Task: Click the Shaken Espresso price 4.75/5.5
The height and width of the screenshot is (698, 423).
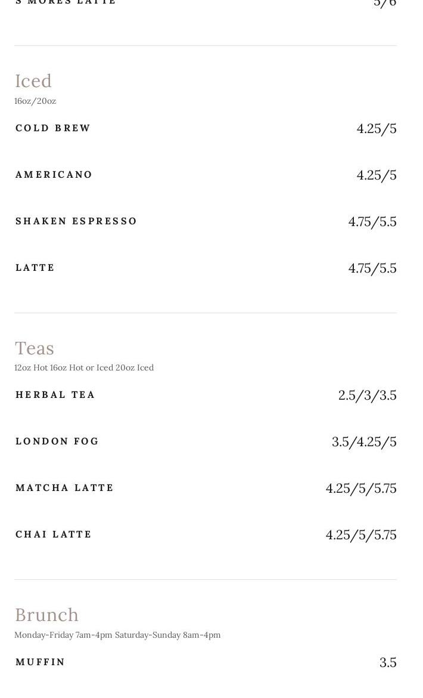Action: click(x=372, y=222)
